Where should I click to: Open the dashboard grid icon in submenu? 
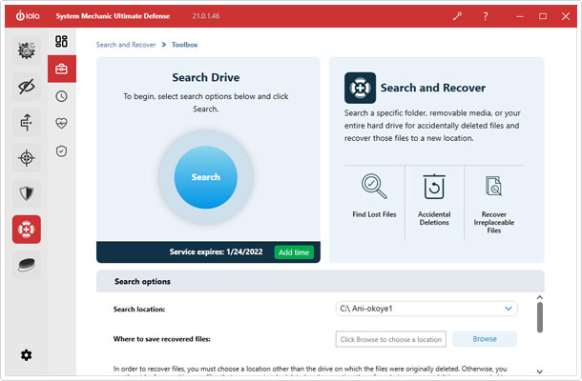pos(61,41)
